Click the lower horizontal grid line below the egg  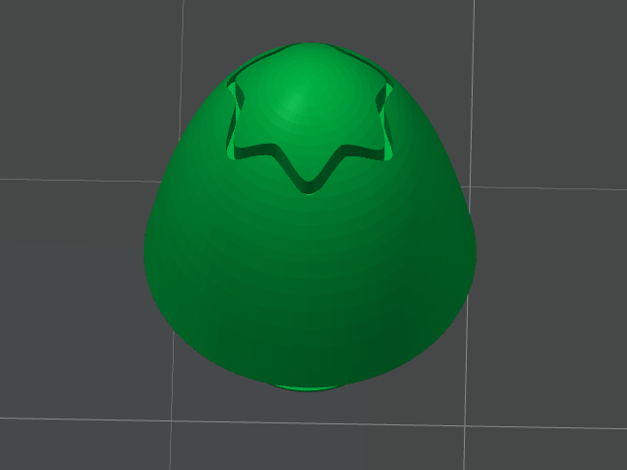(x=312, y=422)
